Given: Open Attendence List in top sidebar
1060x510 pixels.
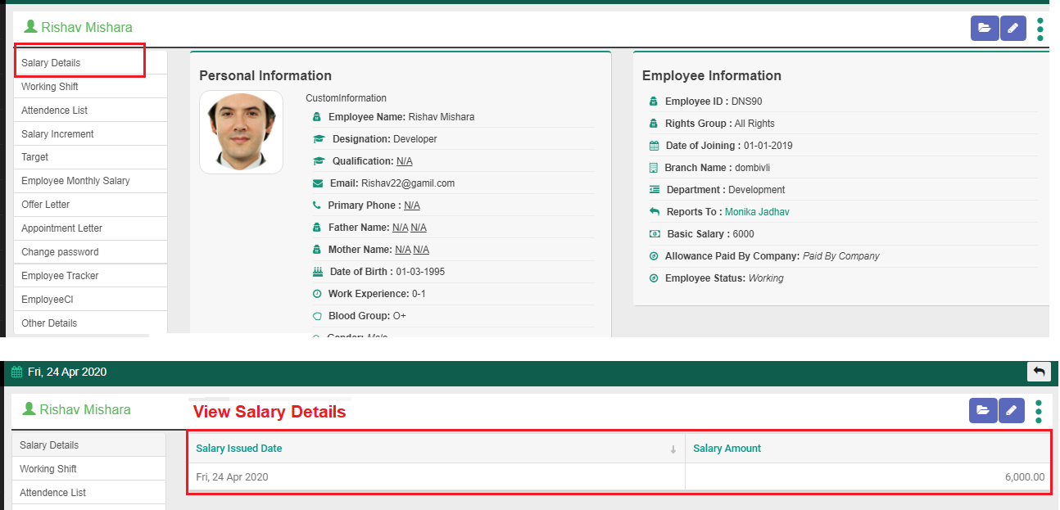Looking at the screenshot, I should click(x=54, y=111).
